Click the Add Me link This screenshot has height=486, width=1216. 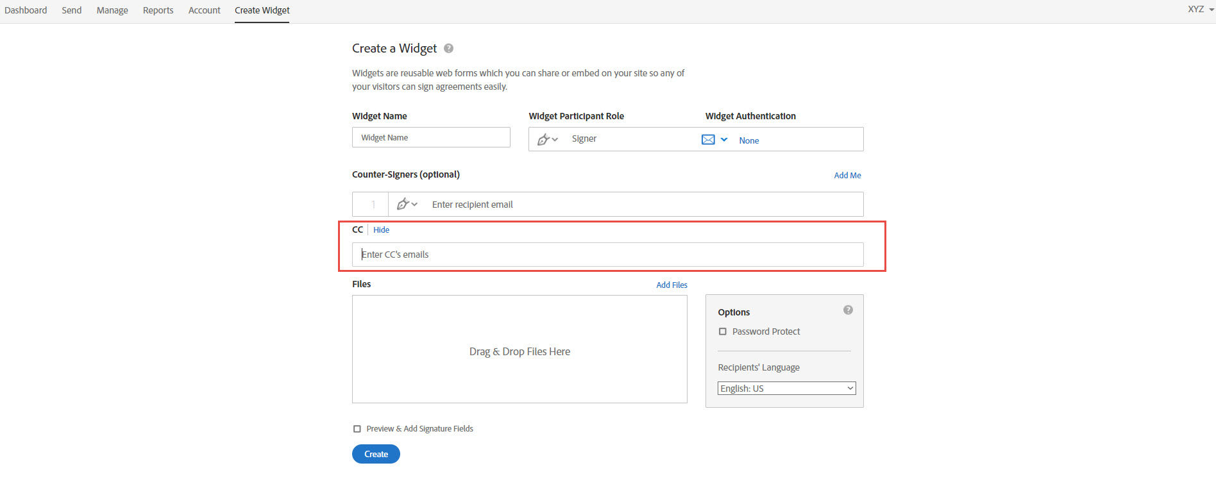click(847, 175)
